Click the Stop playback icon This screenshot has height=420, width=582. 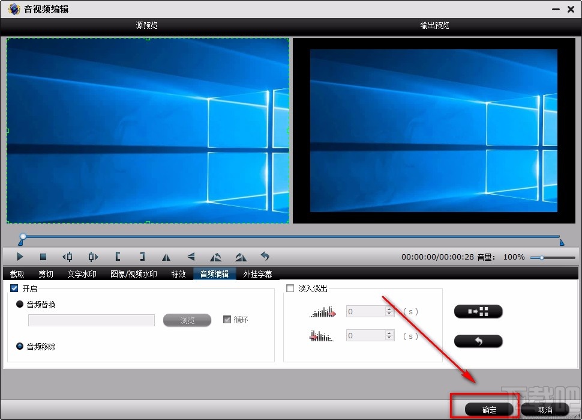[43, 257]
